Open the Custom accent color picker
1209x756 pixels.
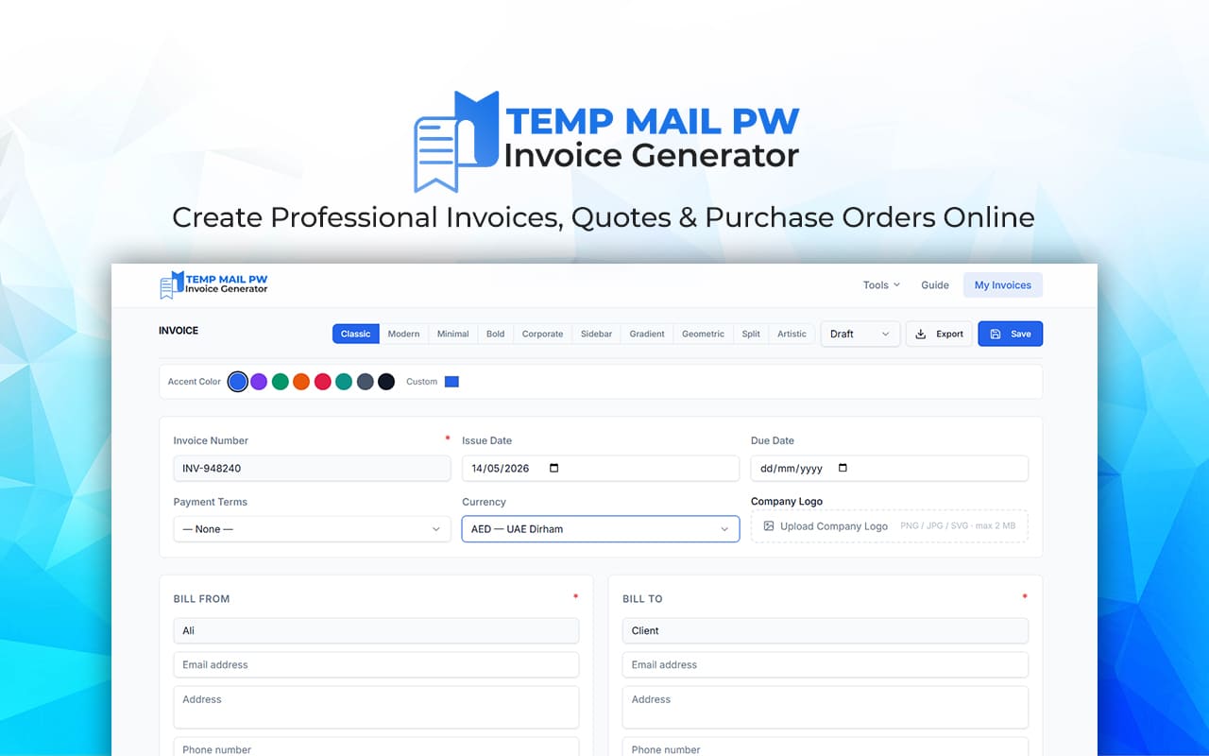click(451, 382)
